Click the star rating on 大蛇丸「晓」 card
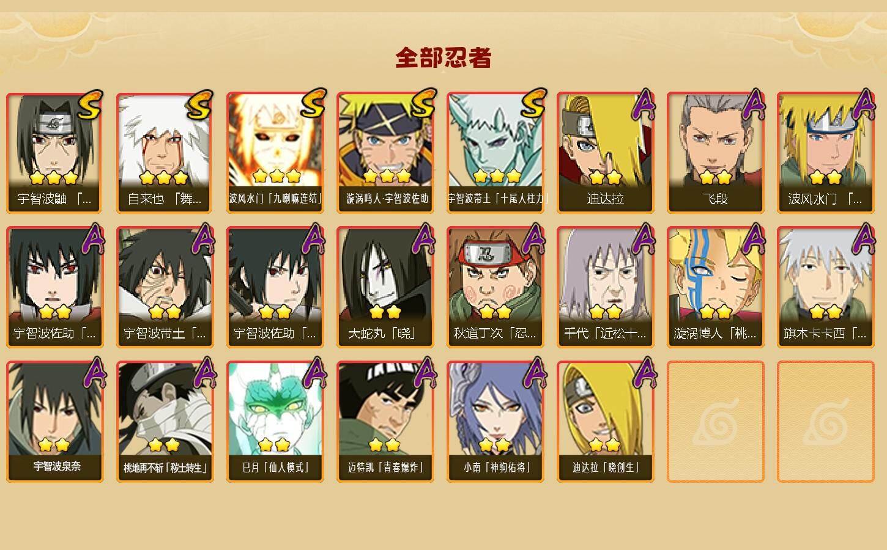Image resolution: width=887 pixels, height=550 pixels. click(385, 312)
